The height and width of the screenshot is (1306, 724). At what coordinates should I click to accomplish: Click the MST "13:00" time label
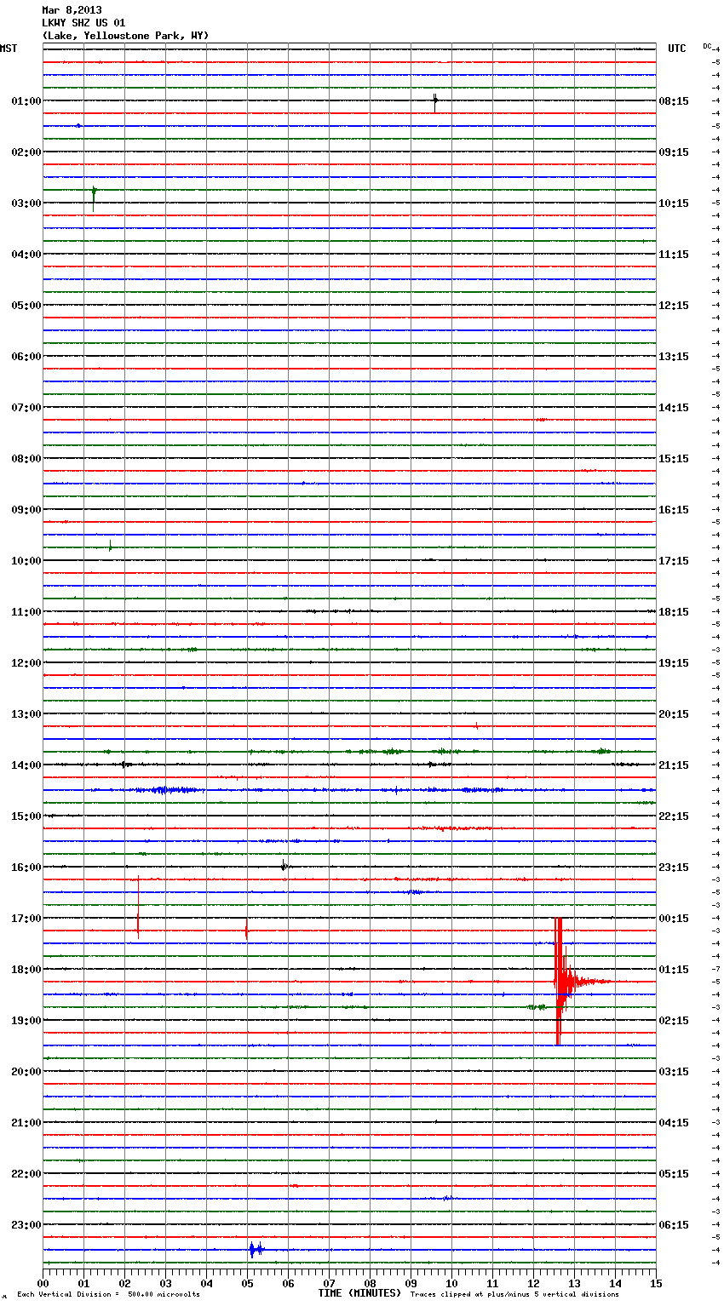(26, 714)
